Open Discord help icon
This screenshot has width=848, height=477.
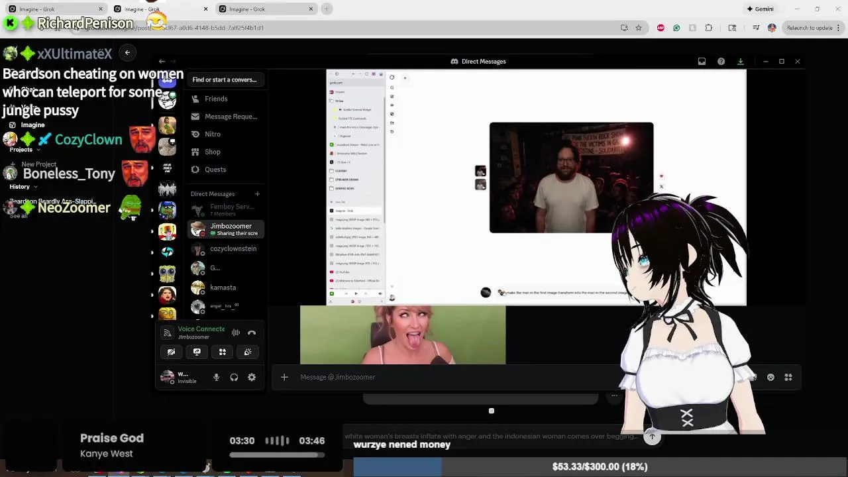click(x=721, y=62)
